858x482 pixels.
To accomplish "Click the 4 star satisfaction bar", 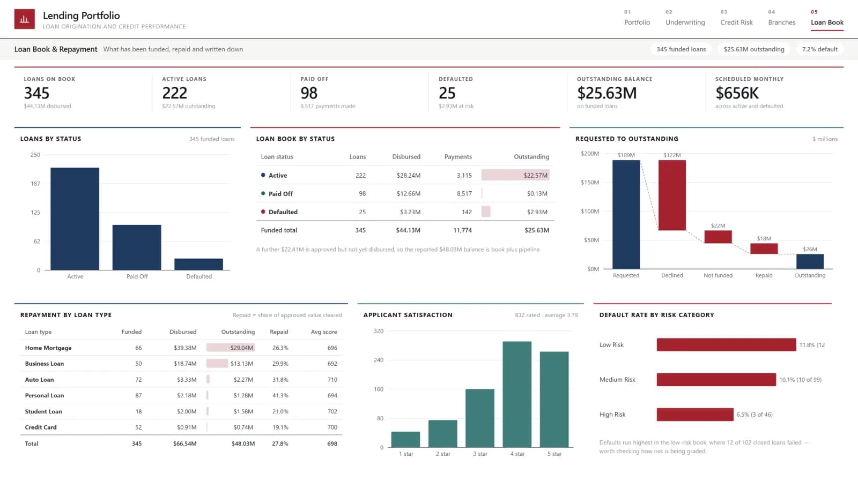I will (517, 394).
